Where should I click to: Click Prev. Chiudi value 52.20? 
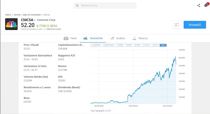pos(27,49)
